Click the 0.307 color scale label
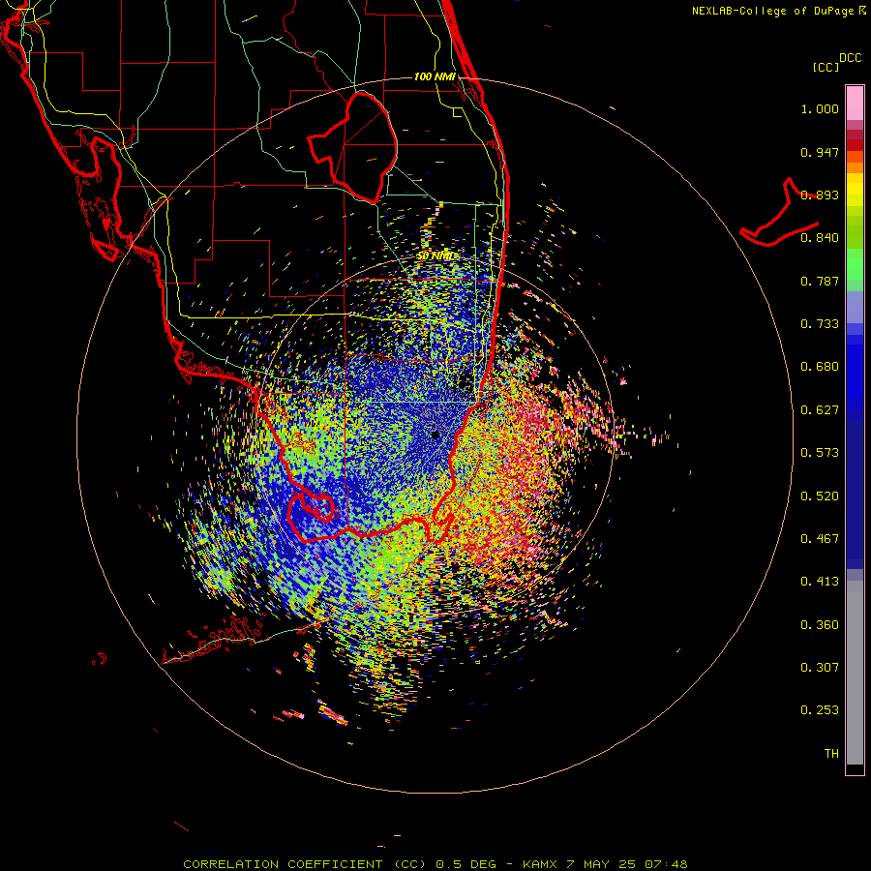Viewport: 871px width, 871px height. [x=820, y=668]
